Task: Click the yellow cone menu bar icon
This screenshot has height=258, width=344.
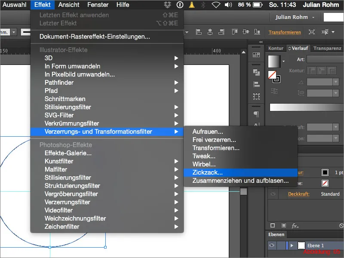Action: pyautogui.click(x=192, y=5)
